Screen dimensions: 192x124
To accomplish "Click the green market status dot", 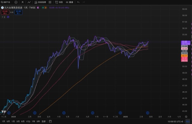I will click(x=43, y=8).
